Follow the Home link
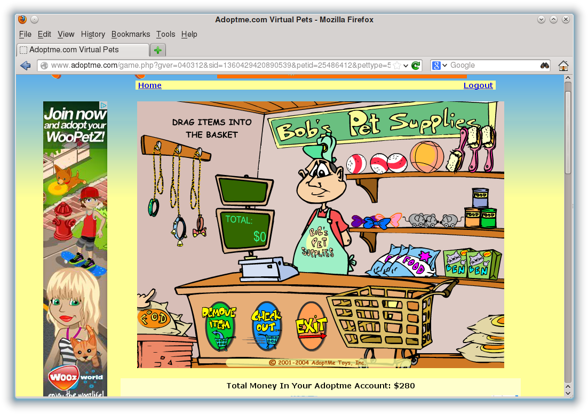Image resolution: width=588 pixels, height=414 pixels. (x=149, y=85)
